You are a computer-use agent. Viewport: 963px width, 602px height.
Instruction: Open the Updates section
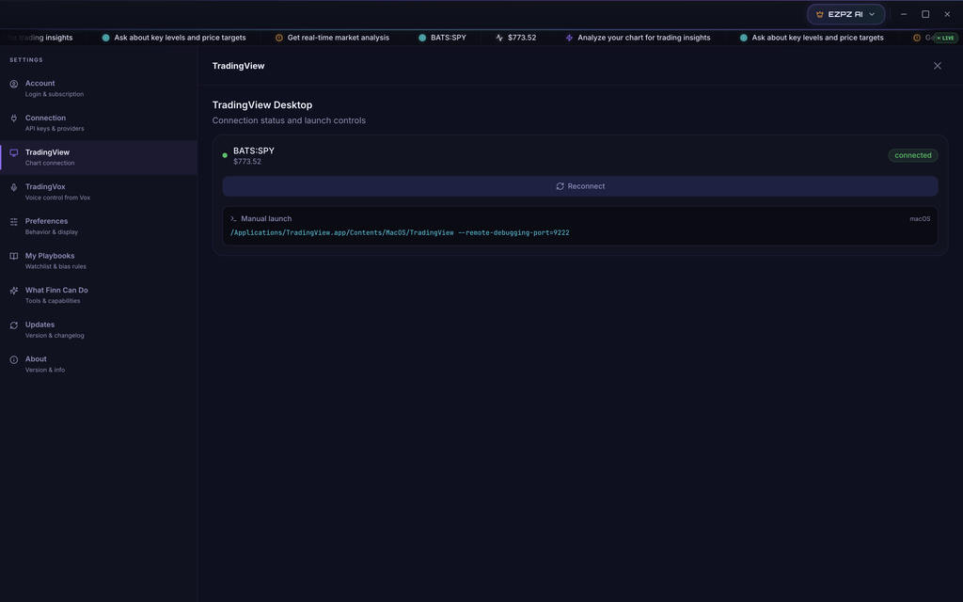click(x=98, y=329)
